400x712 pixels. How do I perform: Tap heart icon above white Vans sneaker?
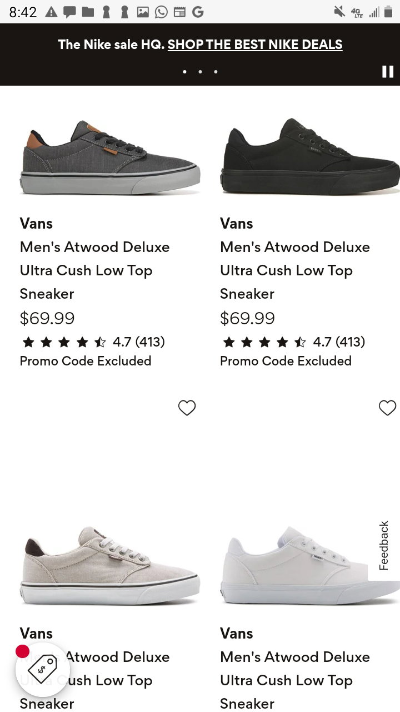(387, 408)
